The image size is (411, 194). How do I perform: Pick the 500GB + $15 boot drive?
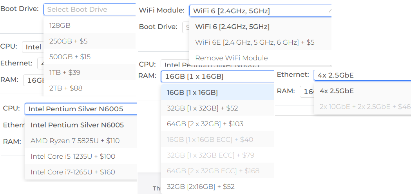[x=70, y=57]
